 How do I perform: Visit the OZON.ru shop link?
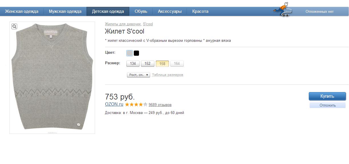click(114, 104)
